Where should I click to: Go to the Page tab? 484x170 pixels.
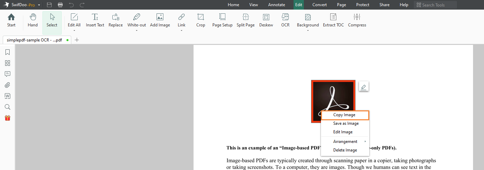click(342, 5)
